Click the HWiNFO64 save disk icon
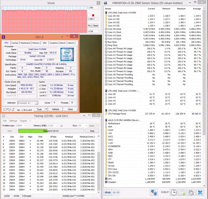Screen dimensions: 208x199 pyautogui.click(x=105, y=3)
